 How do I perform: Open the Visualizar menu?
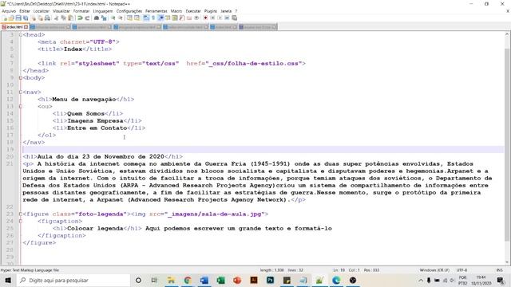tap(61, 11)
